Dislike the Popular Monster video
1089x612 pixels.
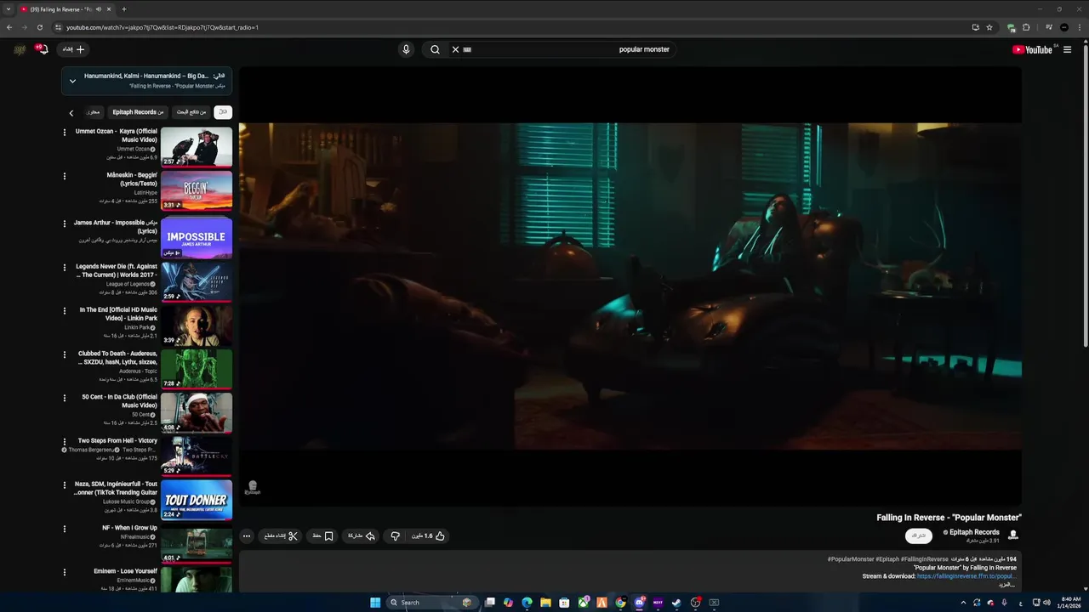395,535
